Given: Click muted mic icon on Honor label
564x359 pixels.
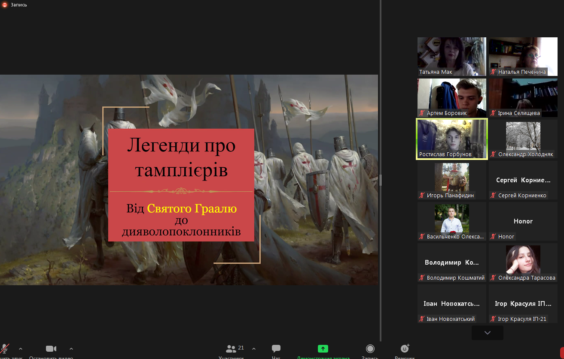Looking at the screenshot, I should point(494,237).
